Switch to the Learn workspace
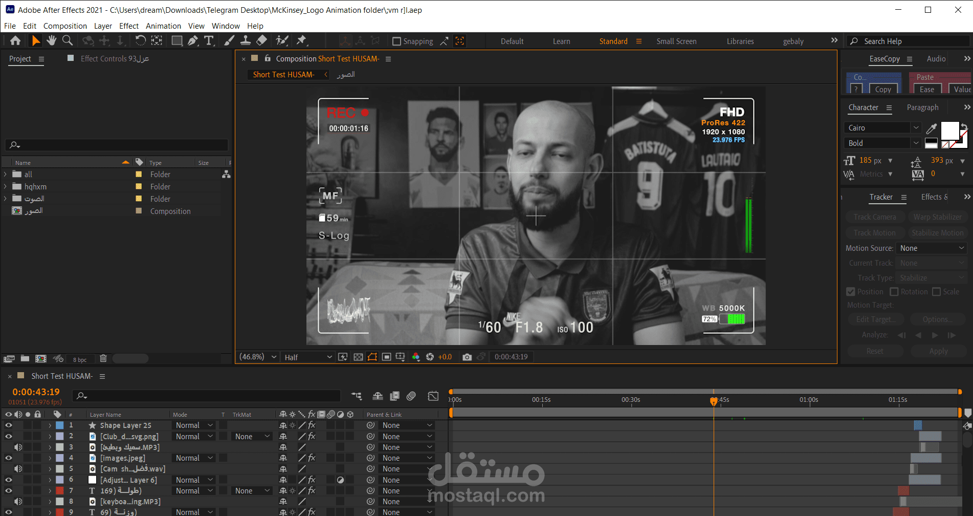This screenshot has height=516, width=973. coord(561,41)
